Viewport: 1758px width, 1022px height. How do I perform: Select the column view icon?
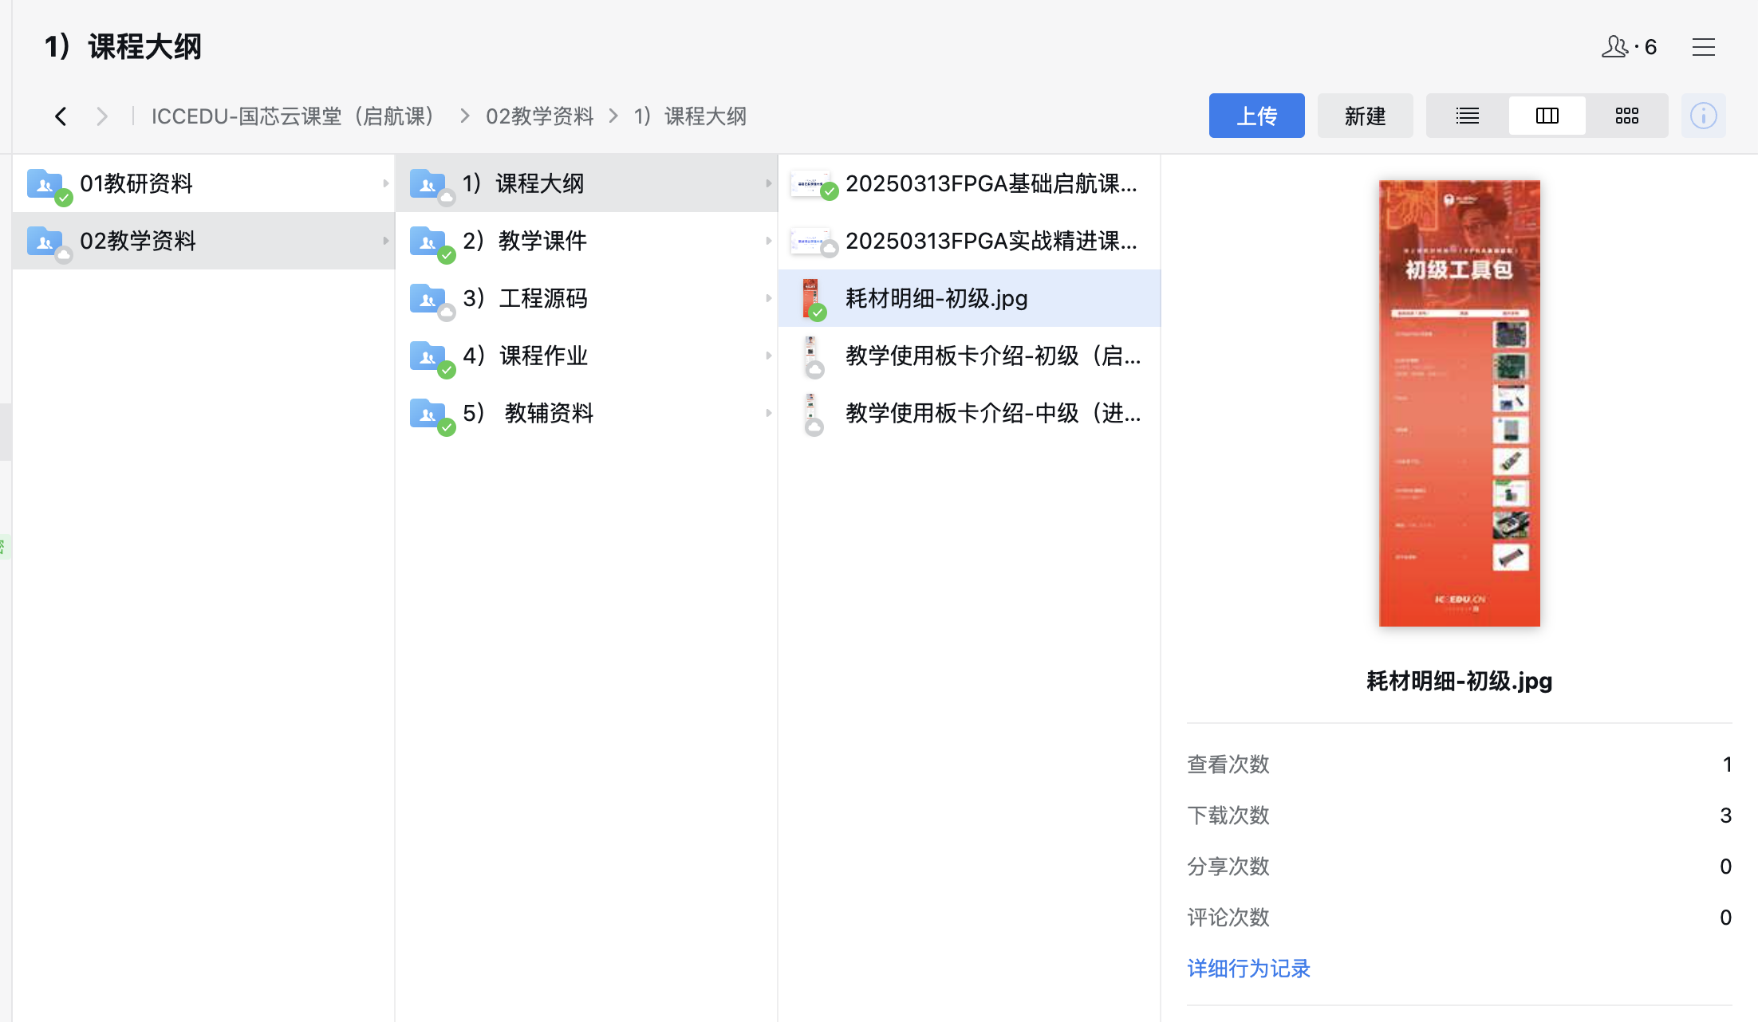1546,115
